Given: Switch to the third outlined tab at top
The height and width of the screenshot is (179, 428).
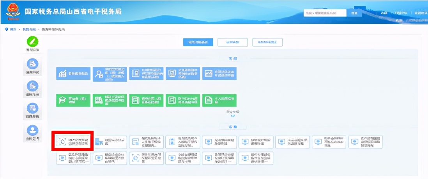Looking at the screenshot, I should click(x=267, y=42).
